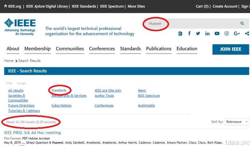The image size is (250, 146).
Task: Click the search magnifier icon
Action: tap(242, 23)
